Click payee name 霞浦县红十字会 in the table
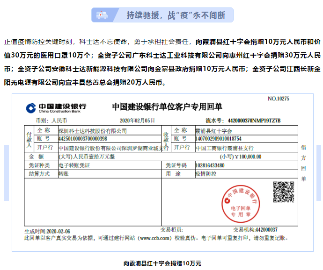 tap(213, 131)
